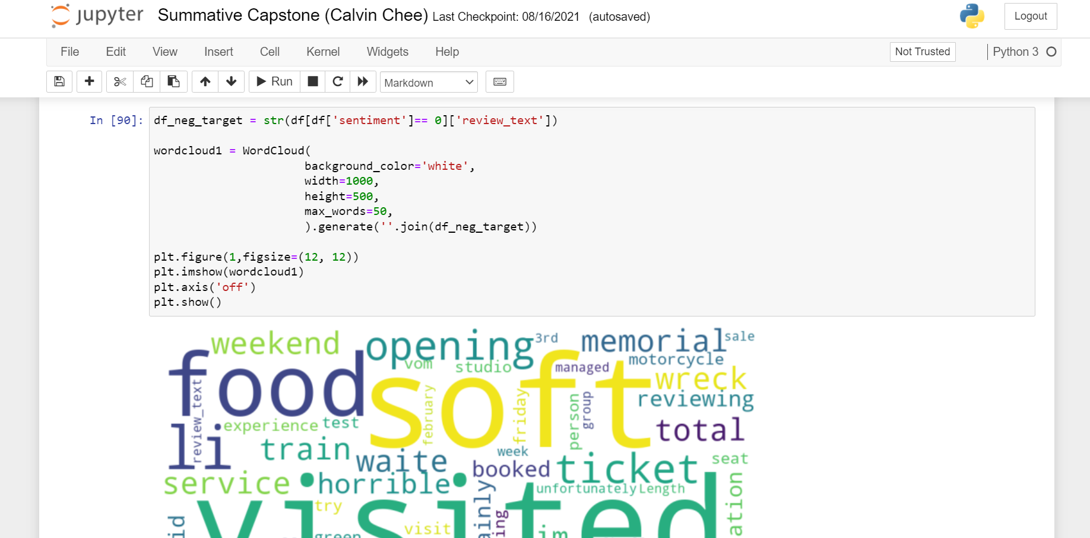Move selected cell down arrow
Screen dimensions: 1090x538
pyautogui.click(x=232, y=82)
